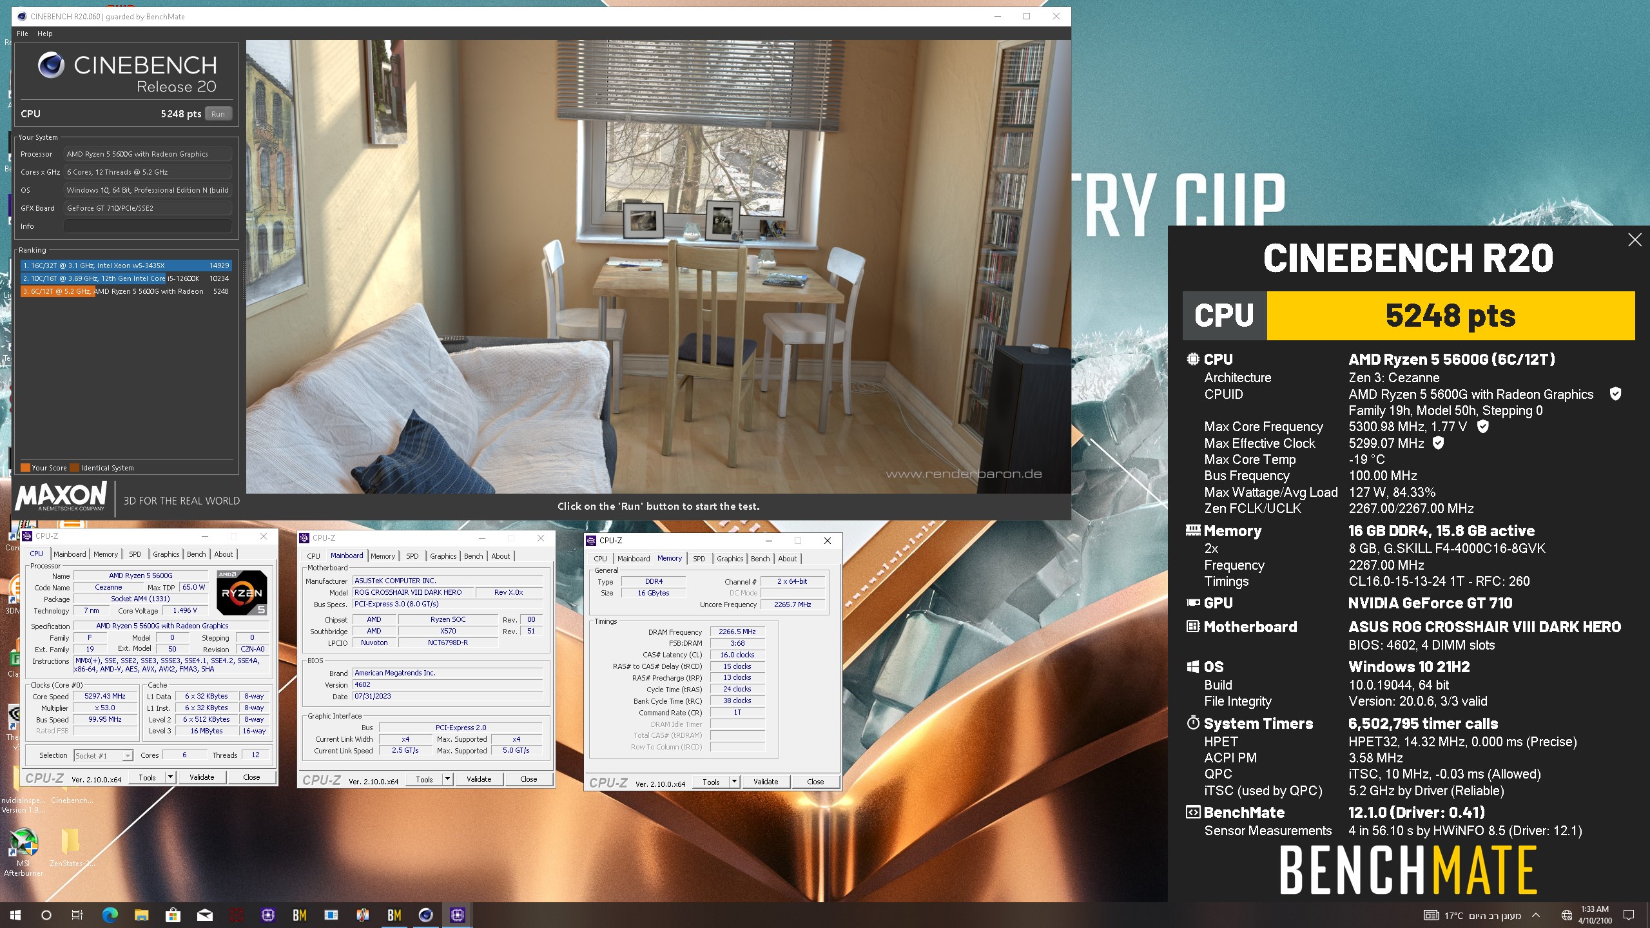Run the Cinebench CPU test
The image size is (1650, 928).
(x=218, y=114)
